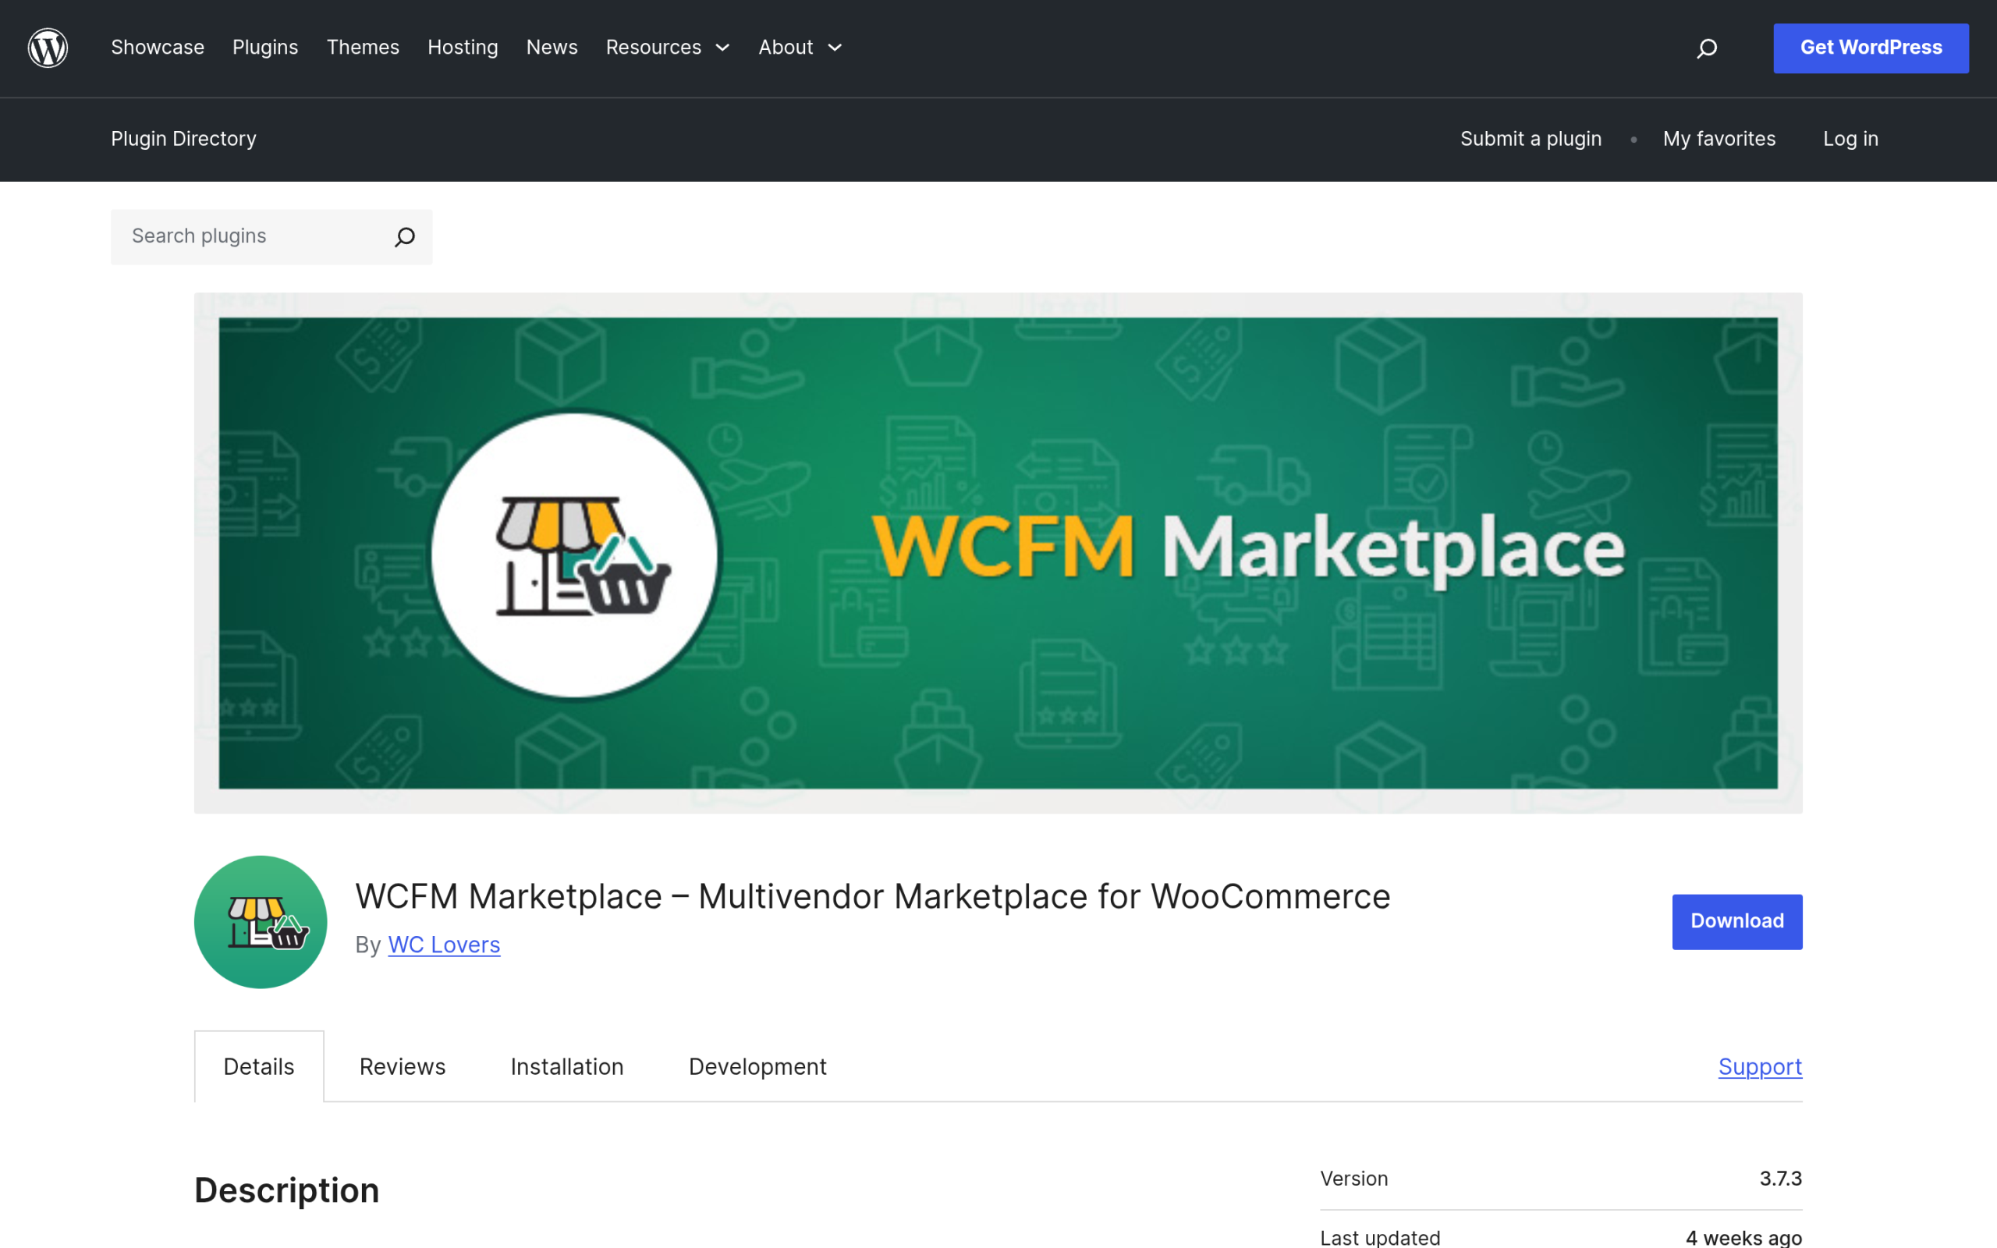Open the header search magnifier icon
The height and width of the screenshot is (1248, 1997).
(1707, 48)
